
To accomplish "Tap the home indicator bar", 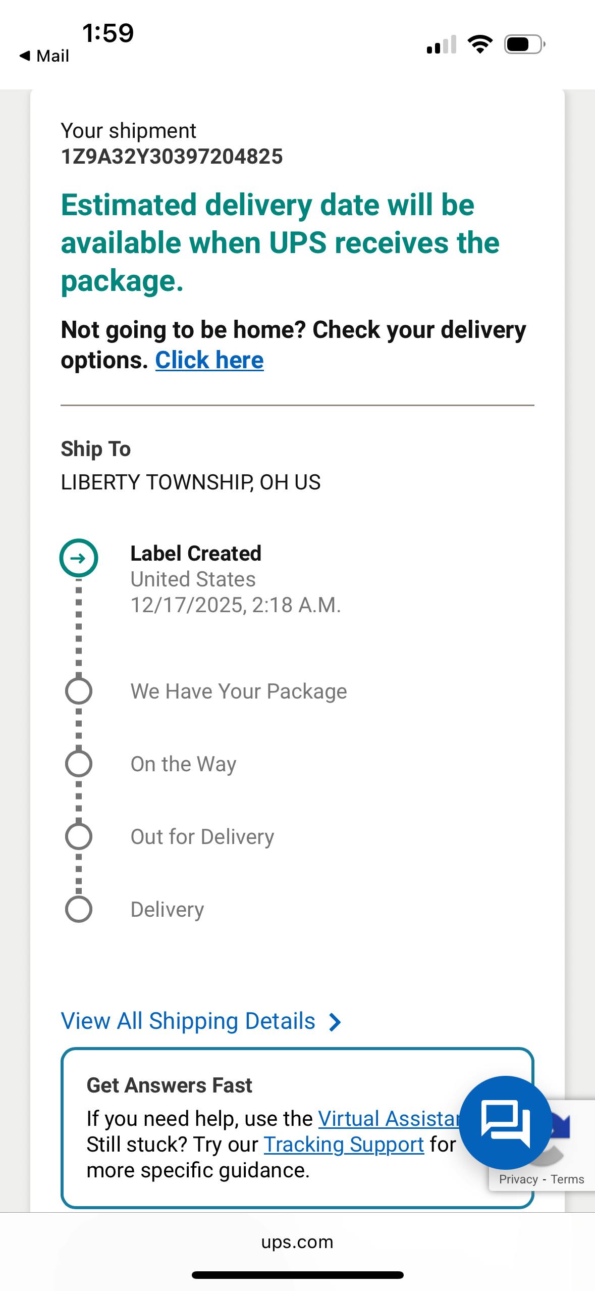I will (297, 1275).
